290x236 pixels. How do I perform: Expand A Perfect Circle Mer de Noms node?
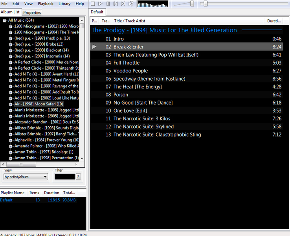[x=11, y=63]
